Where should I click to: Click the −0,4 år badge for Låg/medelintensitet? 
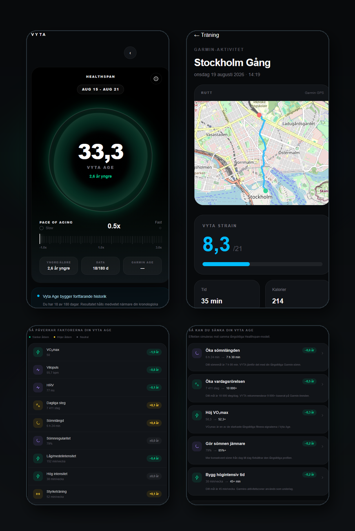click(x=154, y=458)
